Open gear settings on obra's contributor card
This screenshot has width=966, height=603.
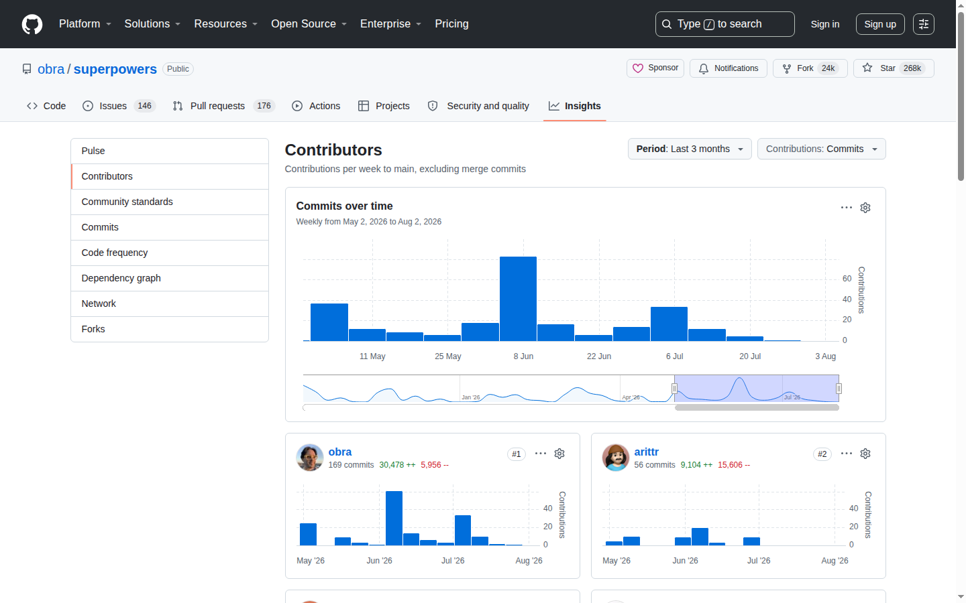click(x=559, y=454)
